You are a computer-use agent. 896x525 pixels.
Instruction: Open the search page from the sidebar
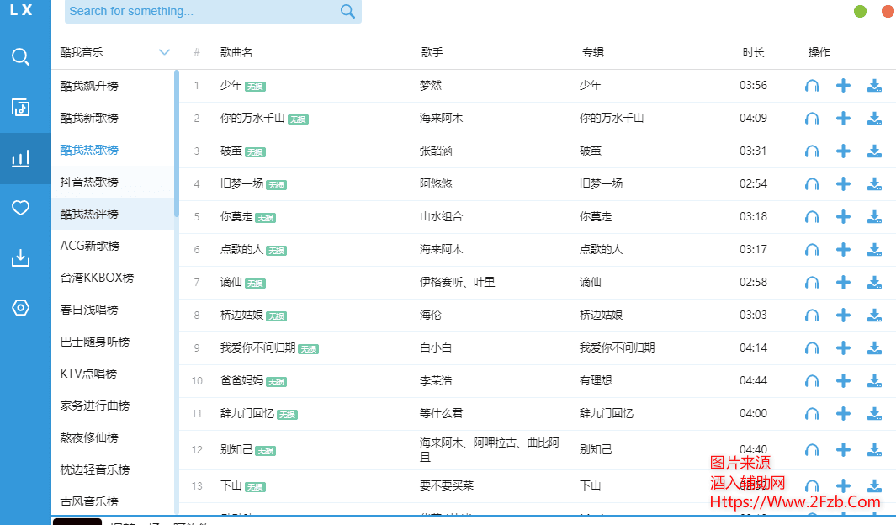tap(21, 57)
